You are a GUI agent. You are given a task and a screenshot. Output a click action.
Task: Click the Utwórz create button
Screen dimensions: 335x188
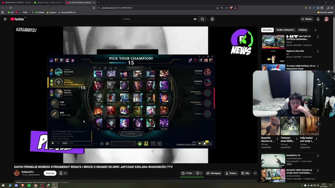click(306, 19)
